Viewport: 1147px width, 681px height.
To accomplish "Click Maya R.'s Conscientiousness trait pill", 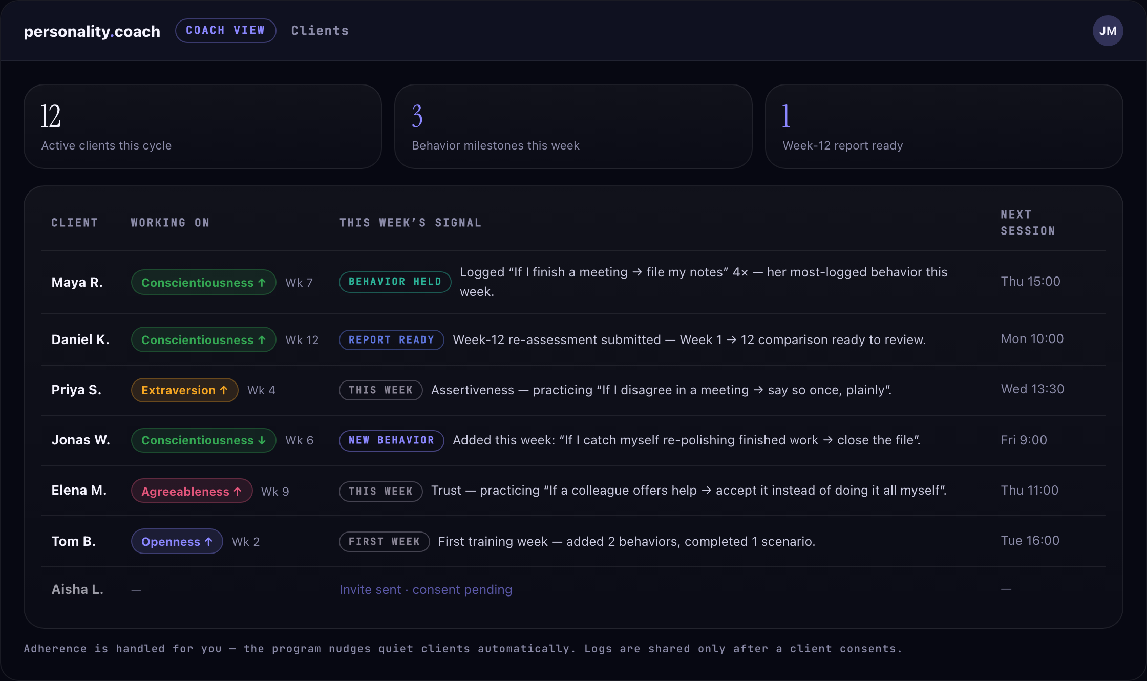I will (203, 282).
